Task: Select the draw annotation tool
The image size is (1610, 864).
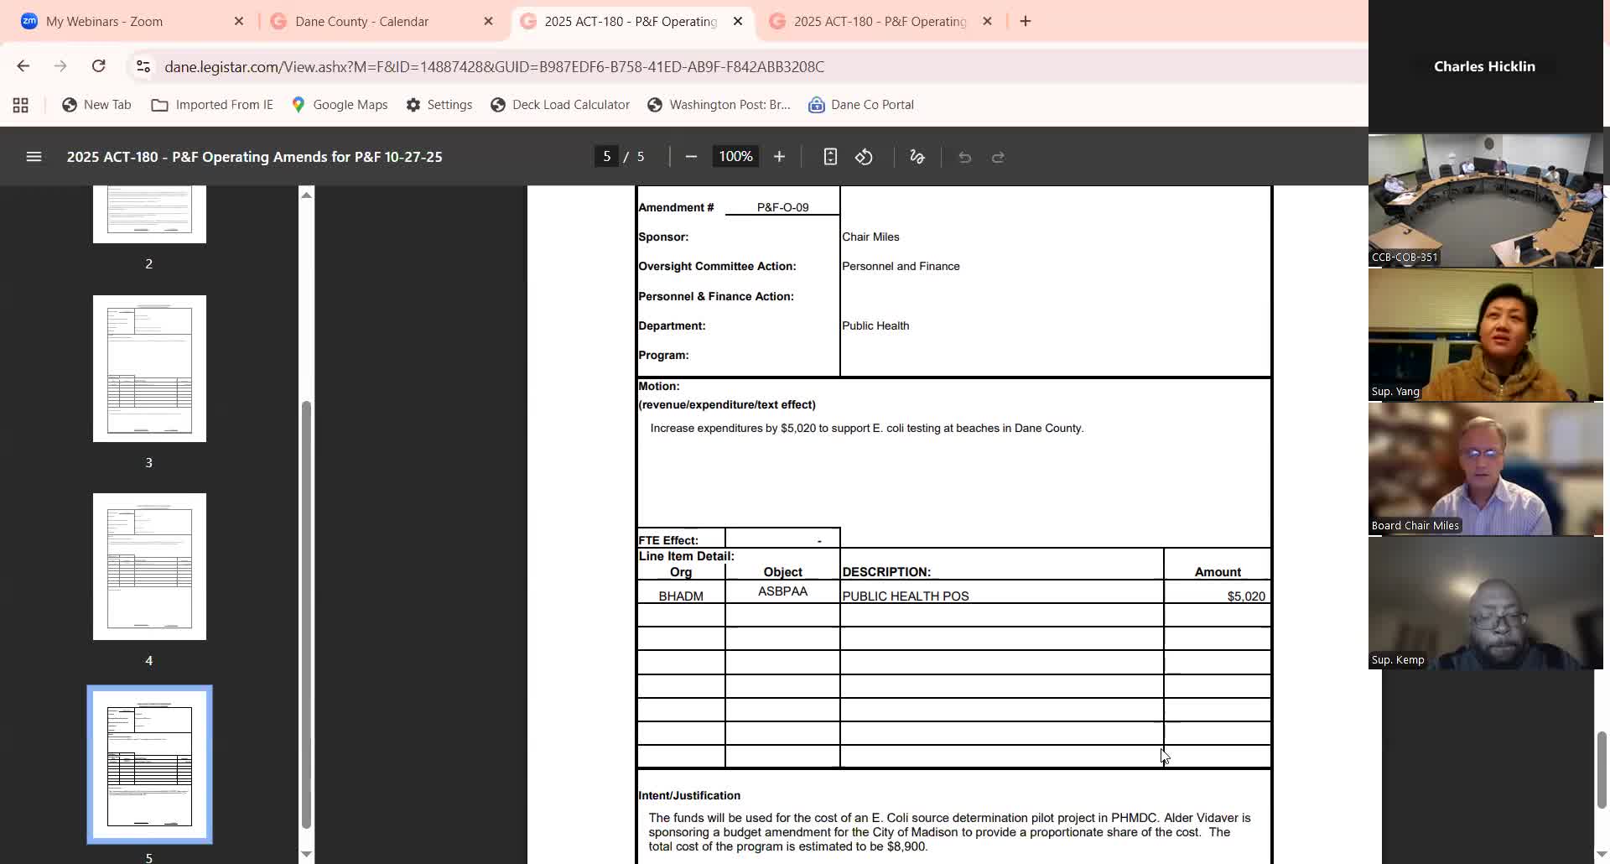Action: pyautogui.click(x=917, y=157)
